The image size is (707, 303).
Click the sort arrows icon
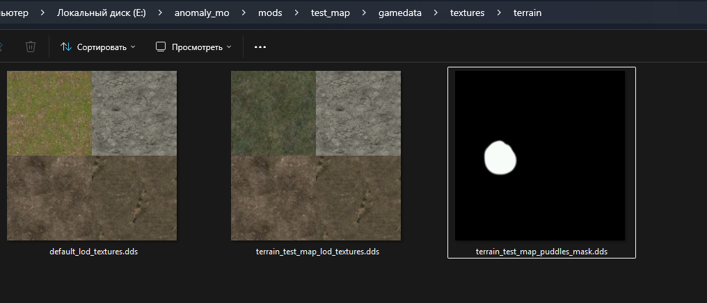[x=66, y=47]
